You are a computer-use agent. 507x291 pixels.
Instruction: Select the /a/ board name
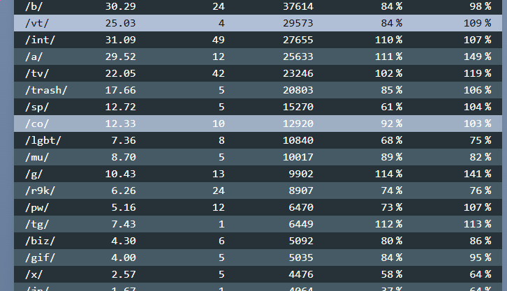point(34,57)
